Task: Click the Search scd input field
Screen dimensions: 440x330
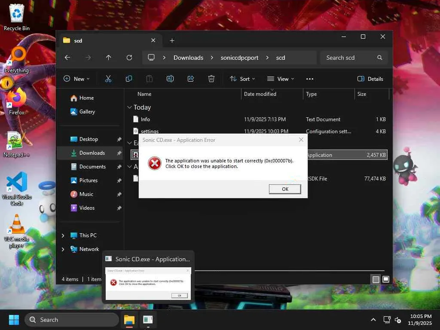Action: pos(354,58)
